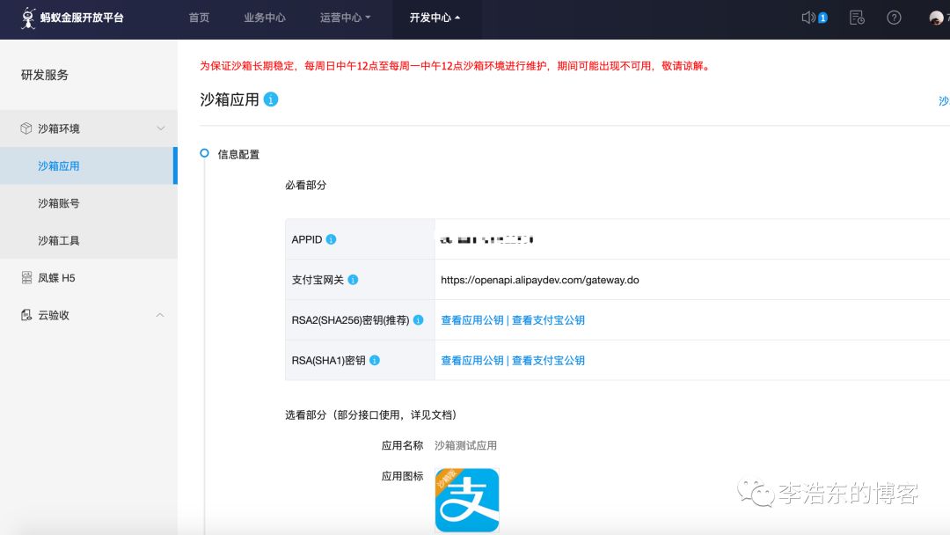
Task: Select 沙箱工具 in sidebar
Action: pos(89,240)
